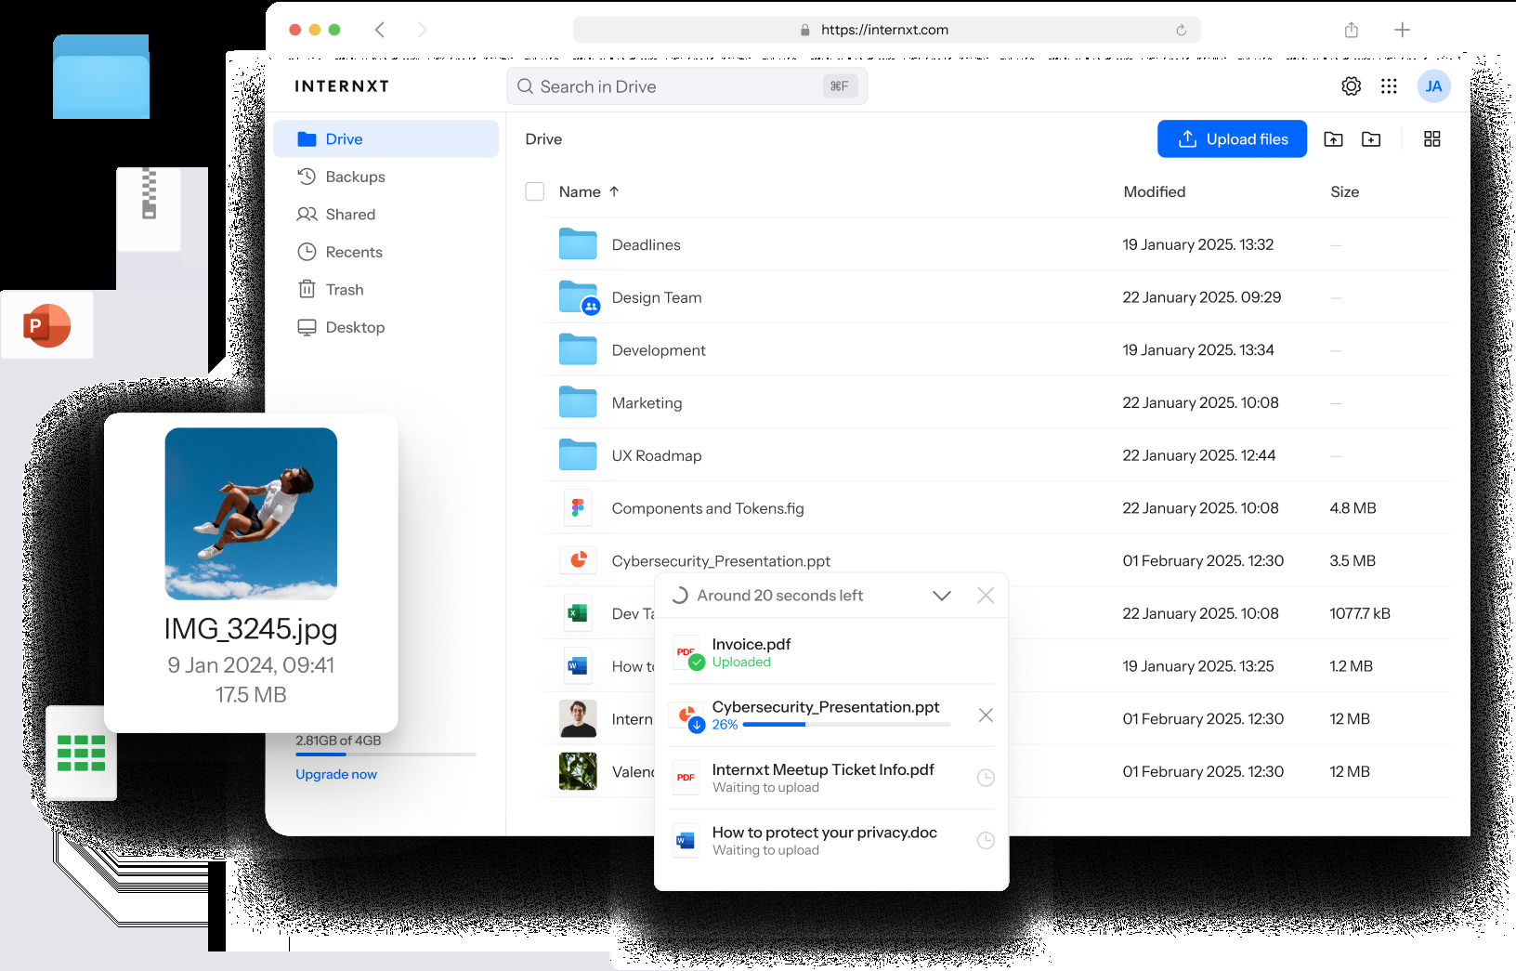The image size is (1516, 971).
Task: Open the apps grid menu
Action: tap(1389, 85)
